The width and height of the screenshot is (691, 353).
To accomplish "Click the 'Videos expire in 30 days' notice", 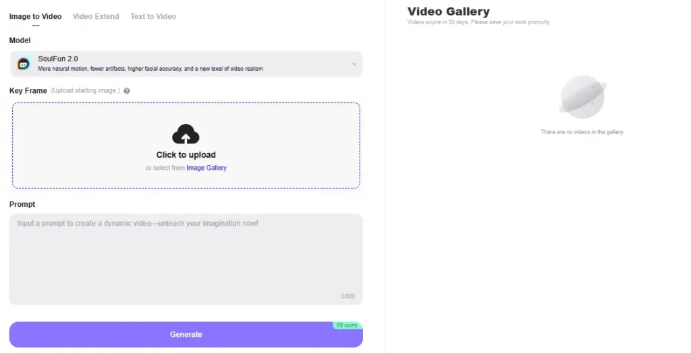I will (x=478, y=22).
